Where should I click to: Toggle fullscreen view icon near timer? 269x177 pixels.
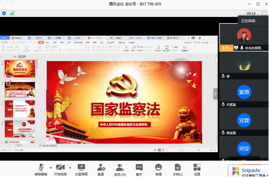(x=264, y=13)
